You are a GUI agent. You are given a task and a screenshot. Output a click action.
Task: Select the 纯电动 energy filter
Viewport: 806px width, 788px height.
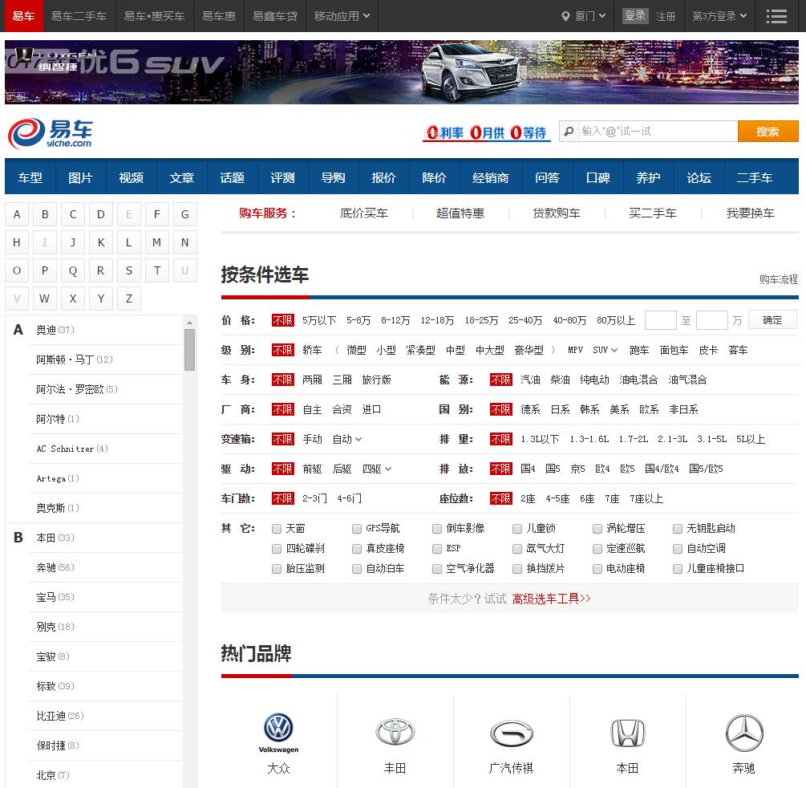594,380
